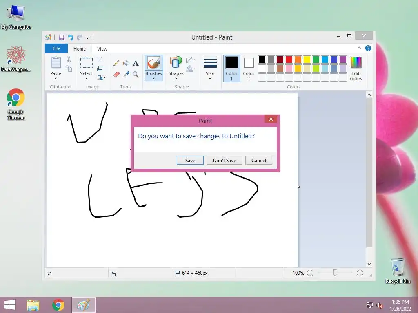Expand the Brushes dropdown arrow
The width and height of the screenshot is (418, 313).
click(154, 79)
